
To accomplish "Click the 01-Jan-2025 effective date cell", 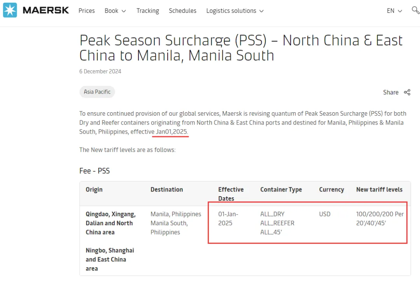I will tap(228, 219).
